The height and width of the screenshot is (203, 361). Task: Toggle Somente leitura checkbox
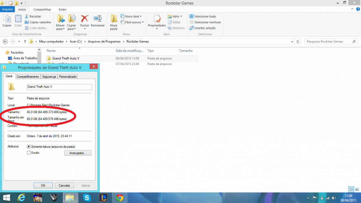tap(29, 146)
